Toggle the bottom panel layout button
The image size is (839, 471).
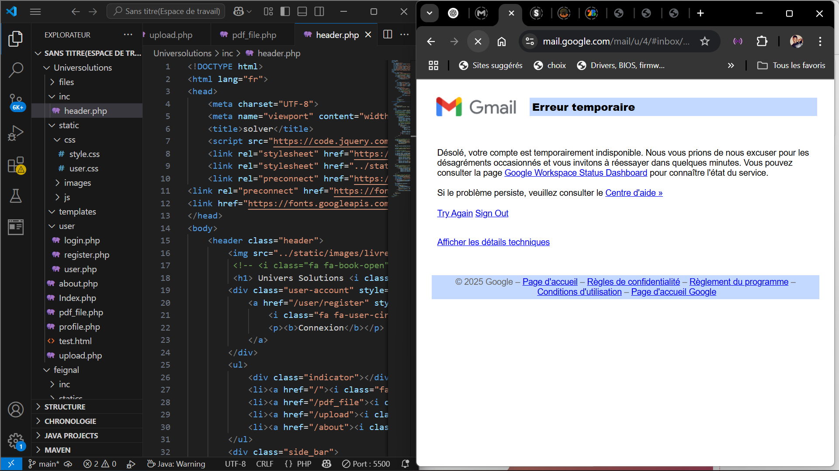click(x=302, y=12)
